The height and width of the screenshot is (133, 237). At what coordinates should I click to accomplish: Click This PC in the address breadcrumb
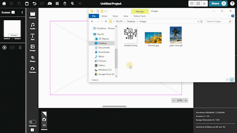point(119,21)
